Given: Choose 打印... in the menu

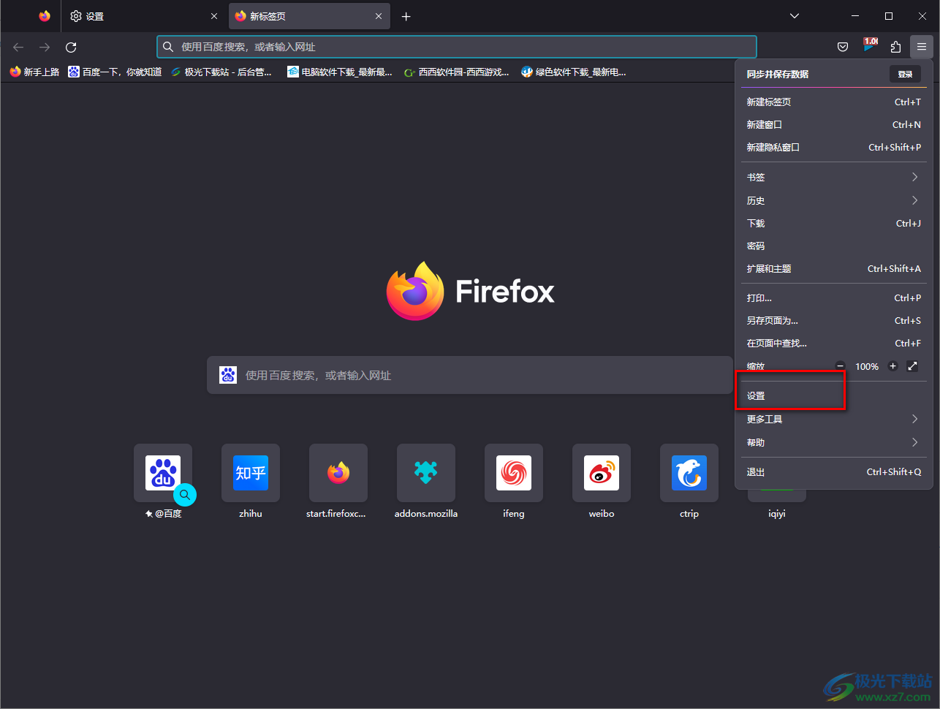Looking at the screenshot, I should point(833,297).
